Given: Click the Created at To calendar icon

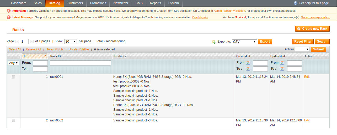Looking at the screenshot, I should click(248, 69).
